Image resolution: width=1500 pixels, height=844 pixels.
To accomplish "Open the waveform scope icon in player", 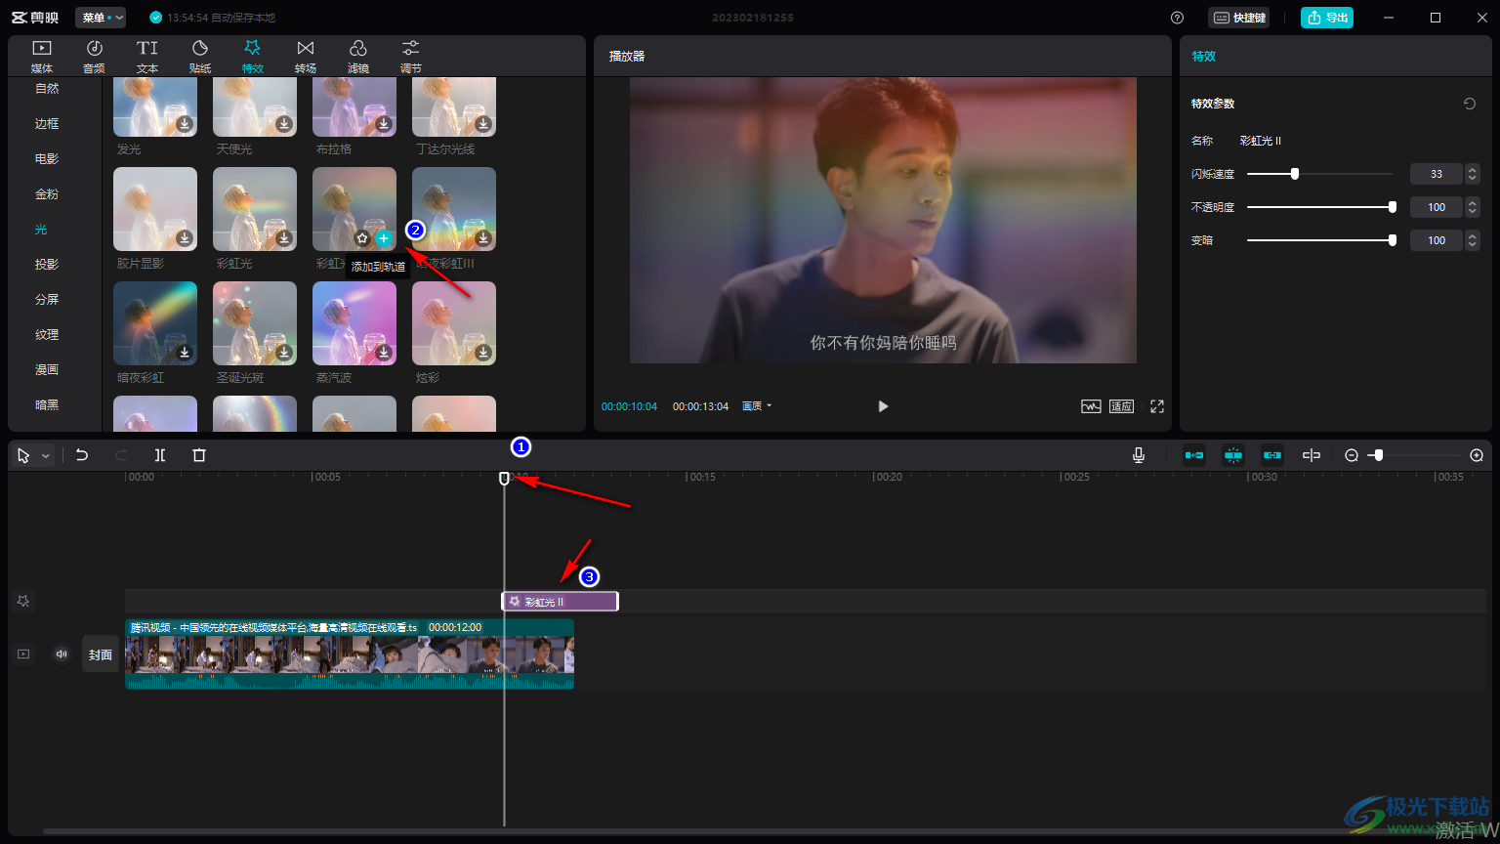I will pyautogui.click(x=1091, y=406).
